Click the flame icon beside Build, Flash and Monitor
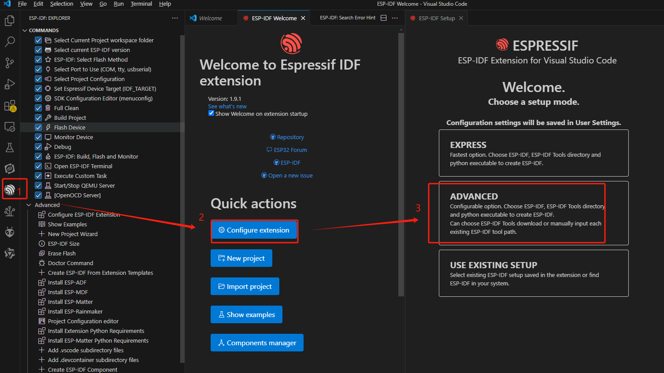664x373 pixels. [x=48, y=156]
